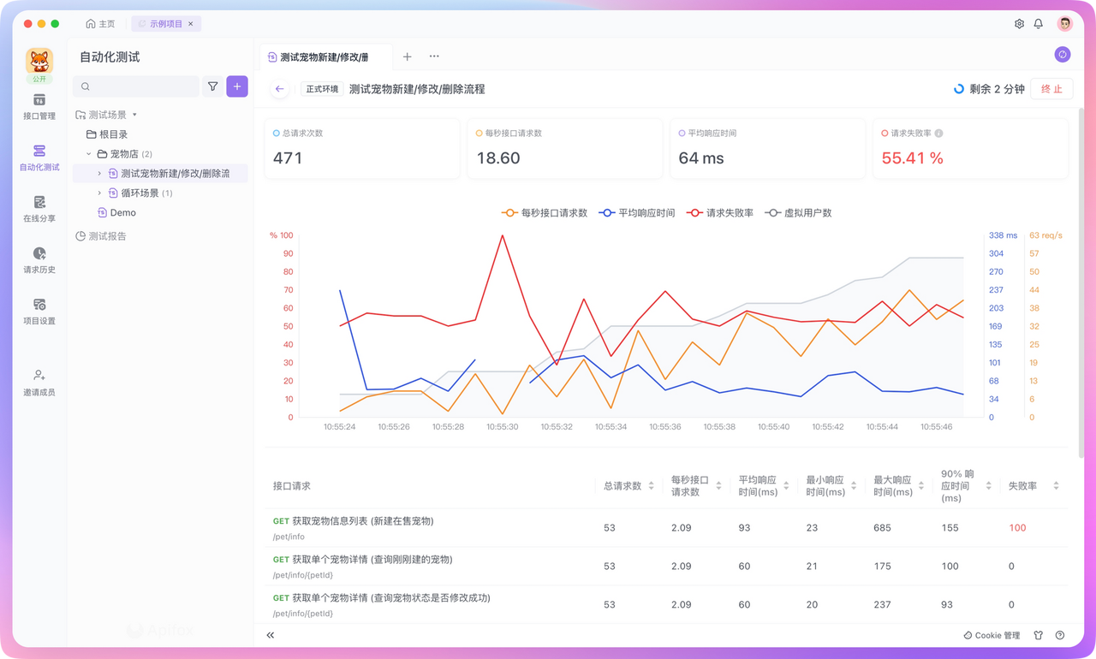The width and height of the screenshot is (1096, 659).
Task: Open Cookie 管理 at the bottom right
Action: point(991,635)
